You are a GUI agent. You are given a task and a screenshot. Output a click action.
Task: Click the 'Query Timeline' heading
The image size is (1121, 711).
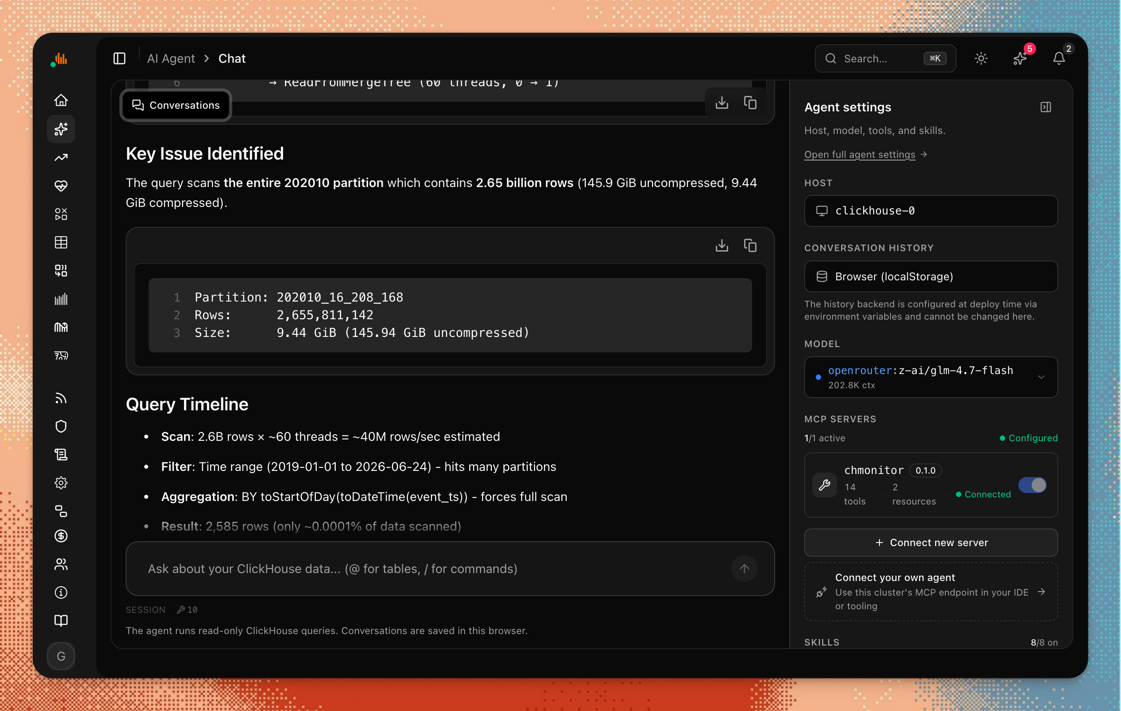point(187,404)
